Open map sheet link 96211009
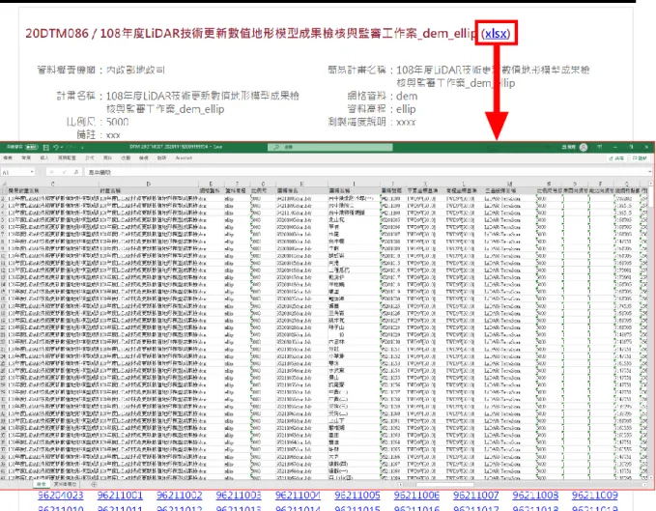Screen dimensions: 656x511 [x=594, y=496]
